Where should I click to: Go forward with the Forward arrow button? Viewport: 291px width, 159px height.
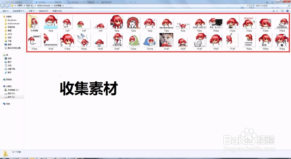tap(6, 6)
